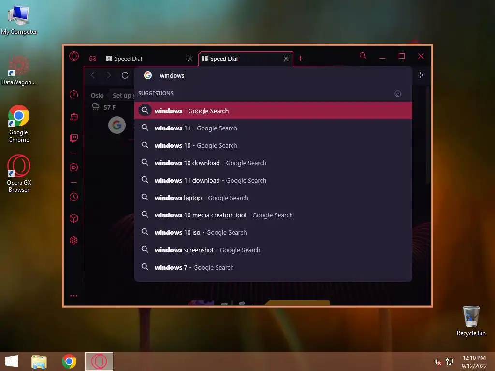Open GX Control speedometer icon in sidebar

point(74,94)
